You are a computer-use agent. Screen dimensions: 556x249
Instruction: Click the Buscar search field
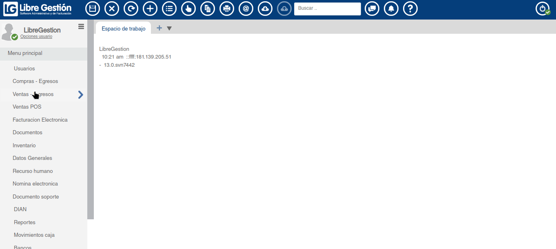327,9
